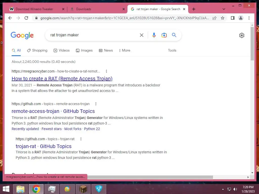Viewport: 259px width, 194px height.
Task: Open the Windows Start menu
Action: [6, 189]
